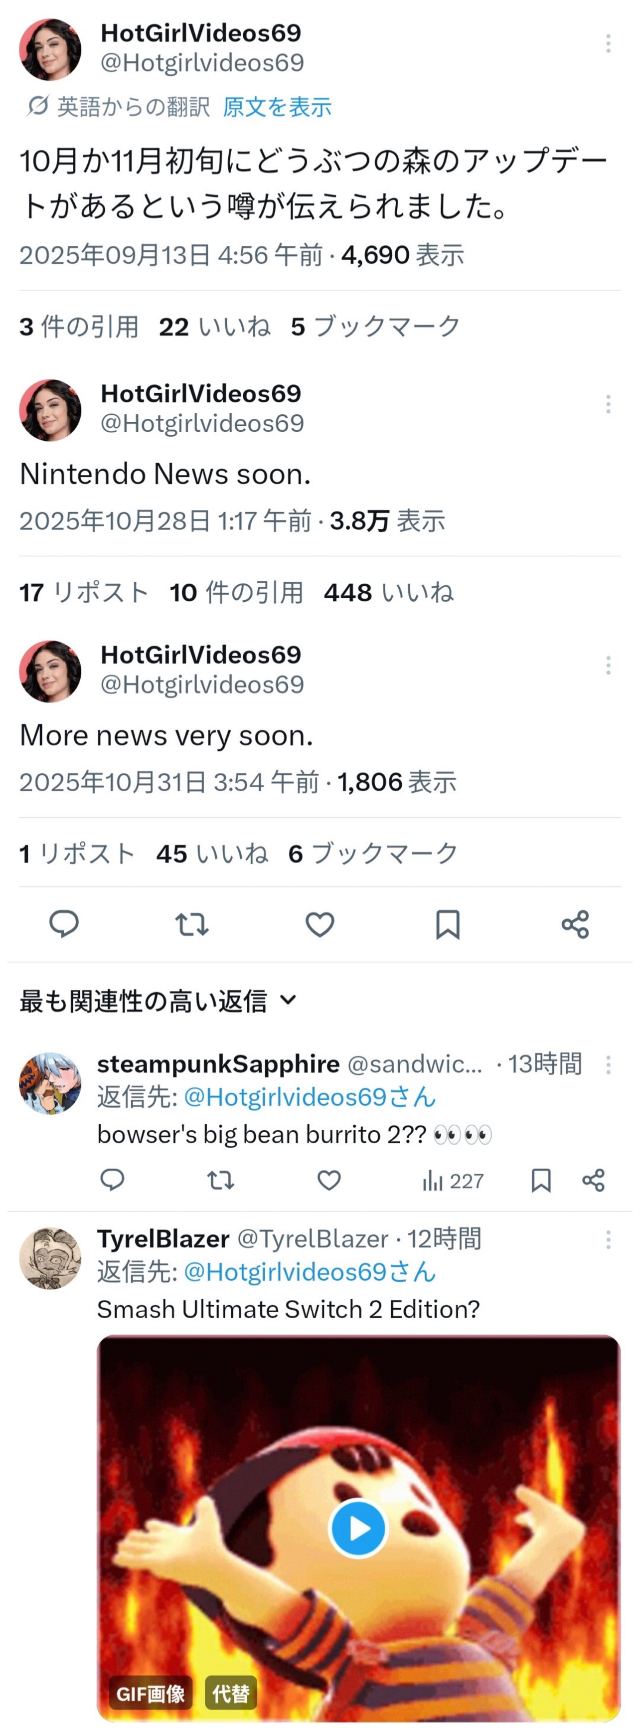Viewport: 640px width, 1732px height.
Task: Open the three-dot menu on steampunkSapphire's reply
Action: pos(609,1064)
